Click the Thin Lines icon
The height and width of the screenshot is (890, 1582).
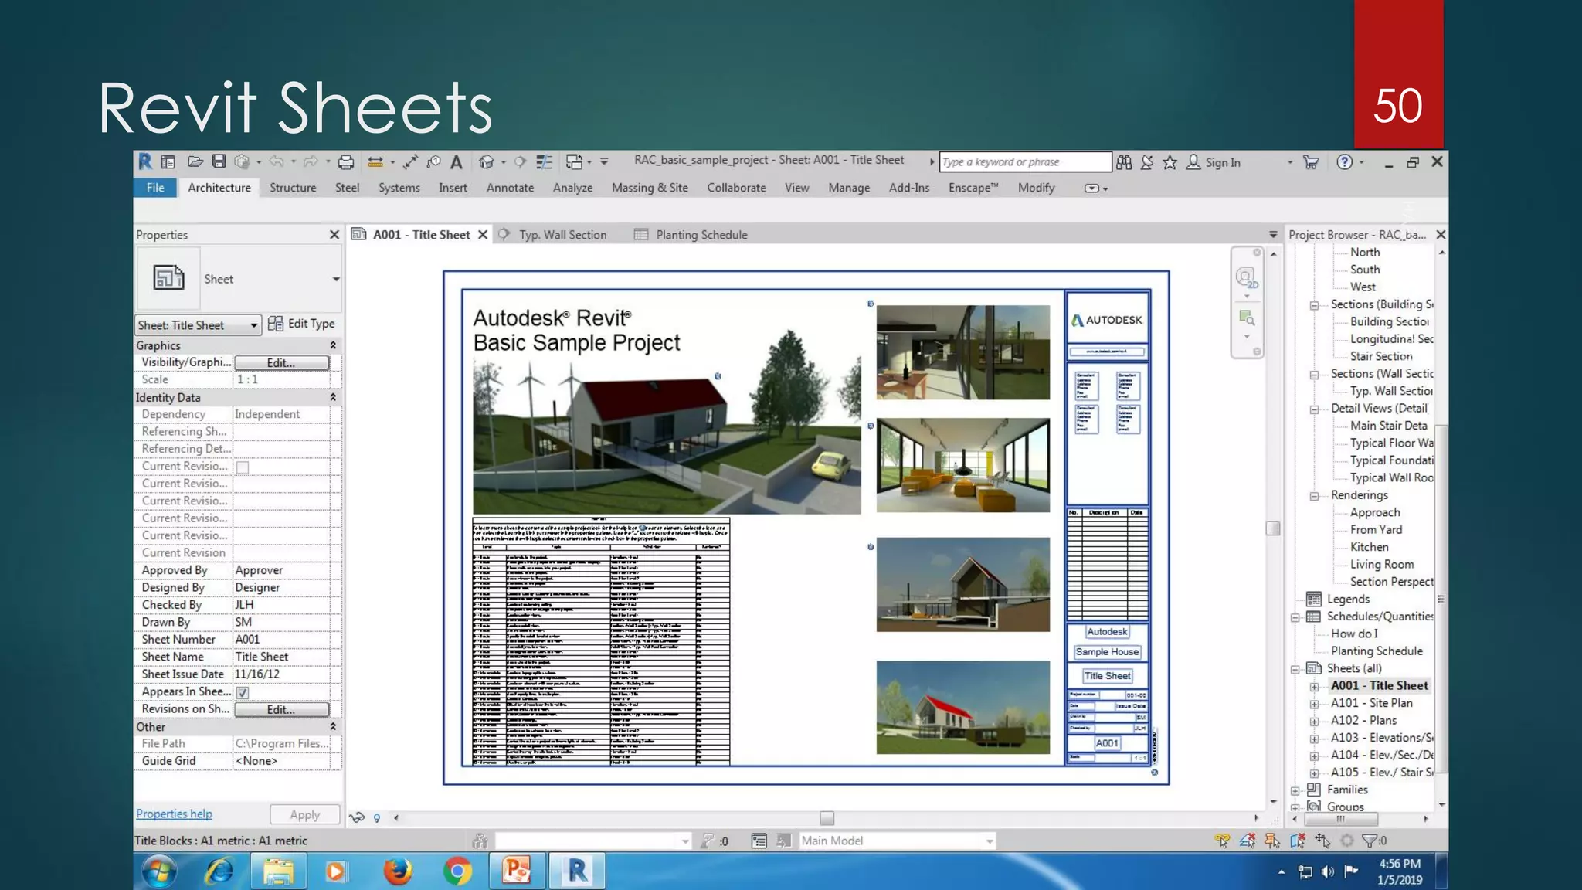point(545,161)
